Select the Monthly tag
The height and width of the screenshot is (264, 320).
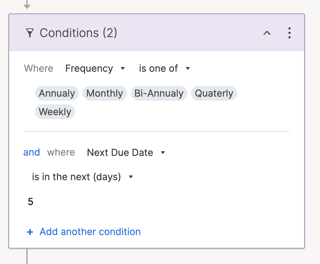coord(105,93)
